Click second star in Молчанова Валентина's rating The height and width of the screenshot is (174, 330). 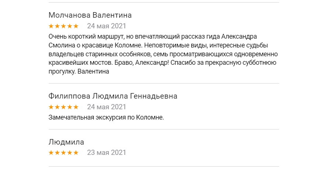coord(57,26)
